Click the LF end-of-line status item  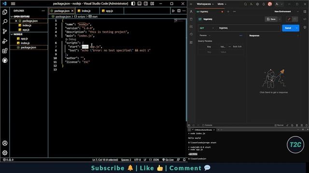point(145,160)
